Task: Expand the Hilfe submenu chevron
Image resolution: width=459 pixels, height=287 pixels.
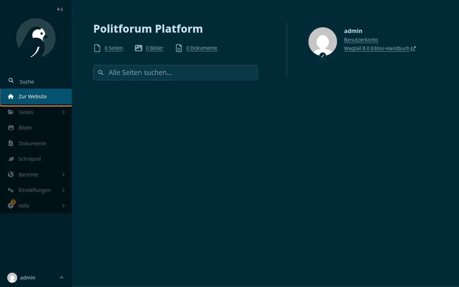Action: [x=63, y=206]
